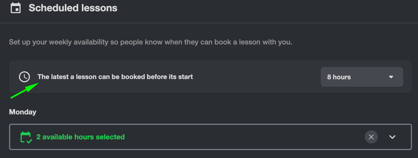Click the '8 hours' value text
Image resolution: width=418 pixels, height=158 pixels.
point(339,77)
